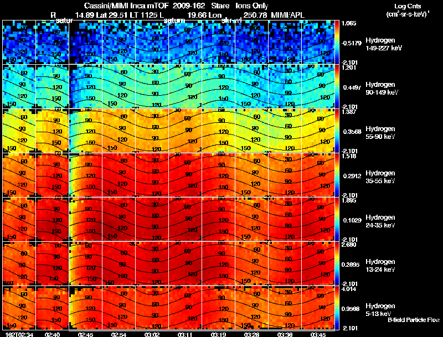Image resolution: width=443 pixels, height=337 pixels.
Task: Click the '250.78' longitude value
Action: pos(255,15)
